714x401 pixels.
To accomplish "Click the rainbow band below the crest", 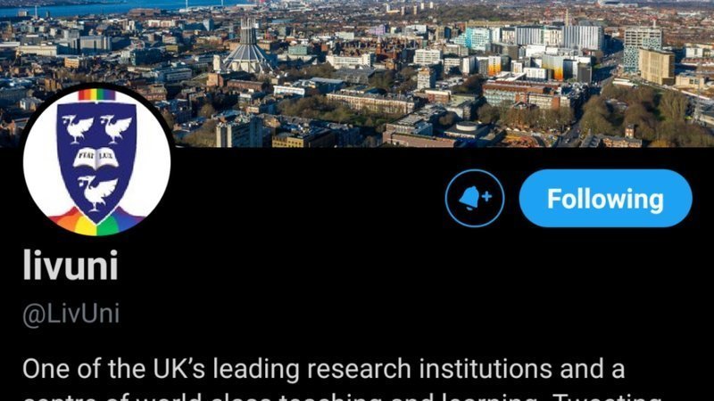I will coord(96,223).
